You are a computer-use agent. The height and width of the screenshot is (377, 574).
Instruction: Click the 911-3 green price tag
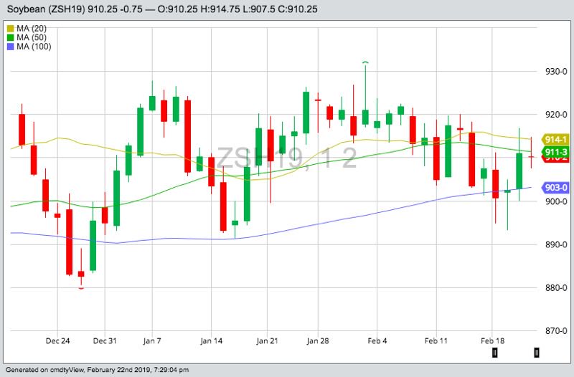pyautogui.click(x=555, y=152)
